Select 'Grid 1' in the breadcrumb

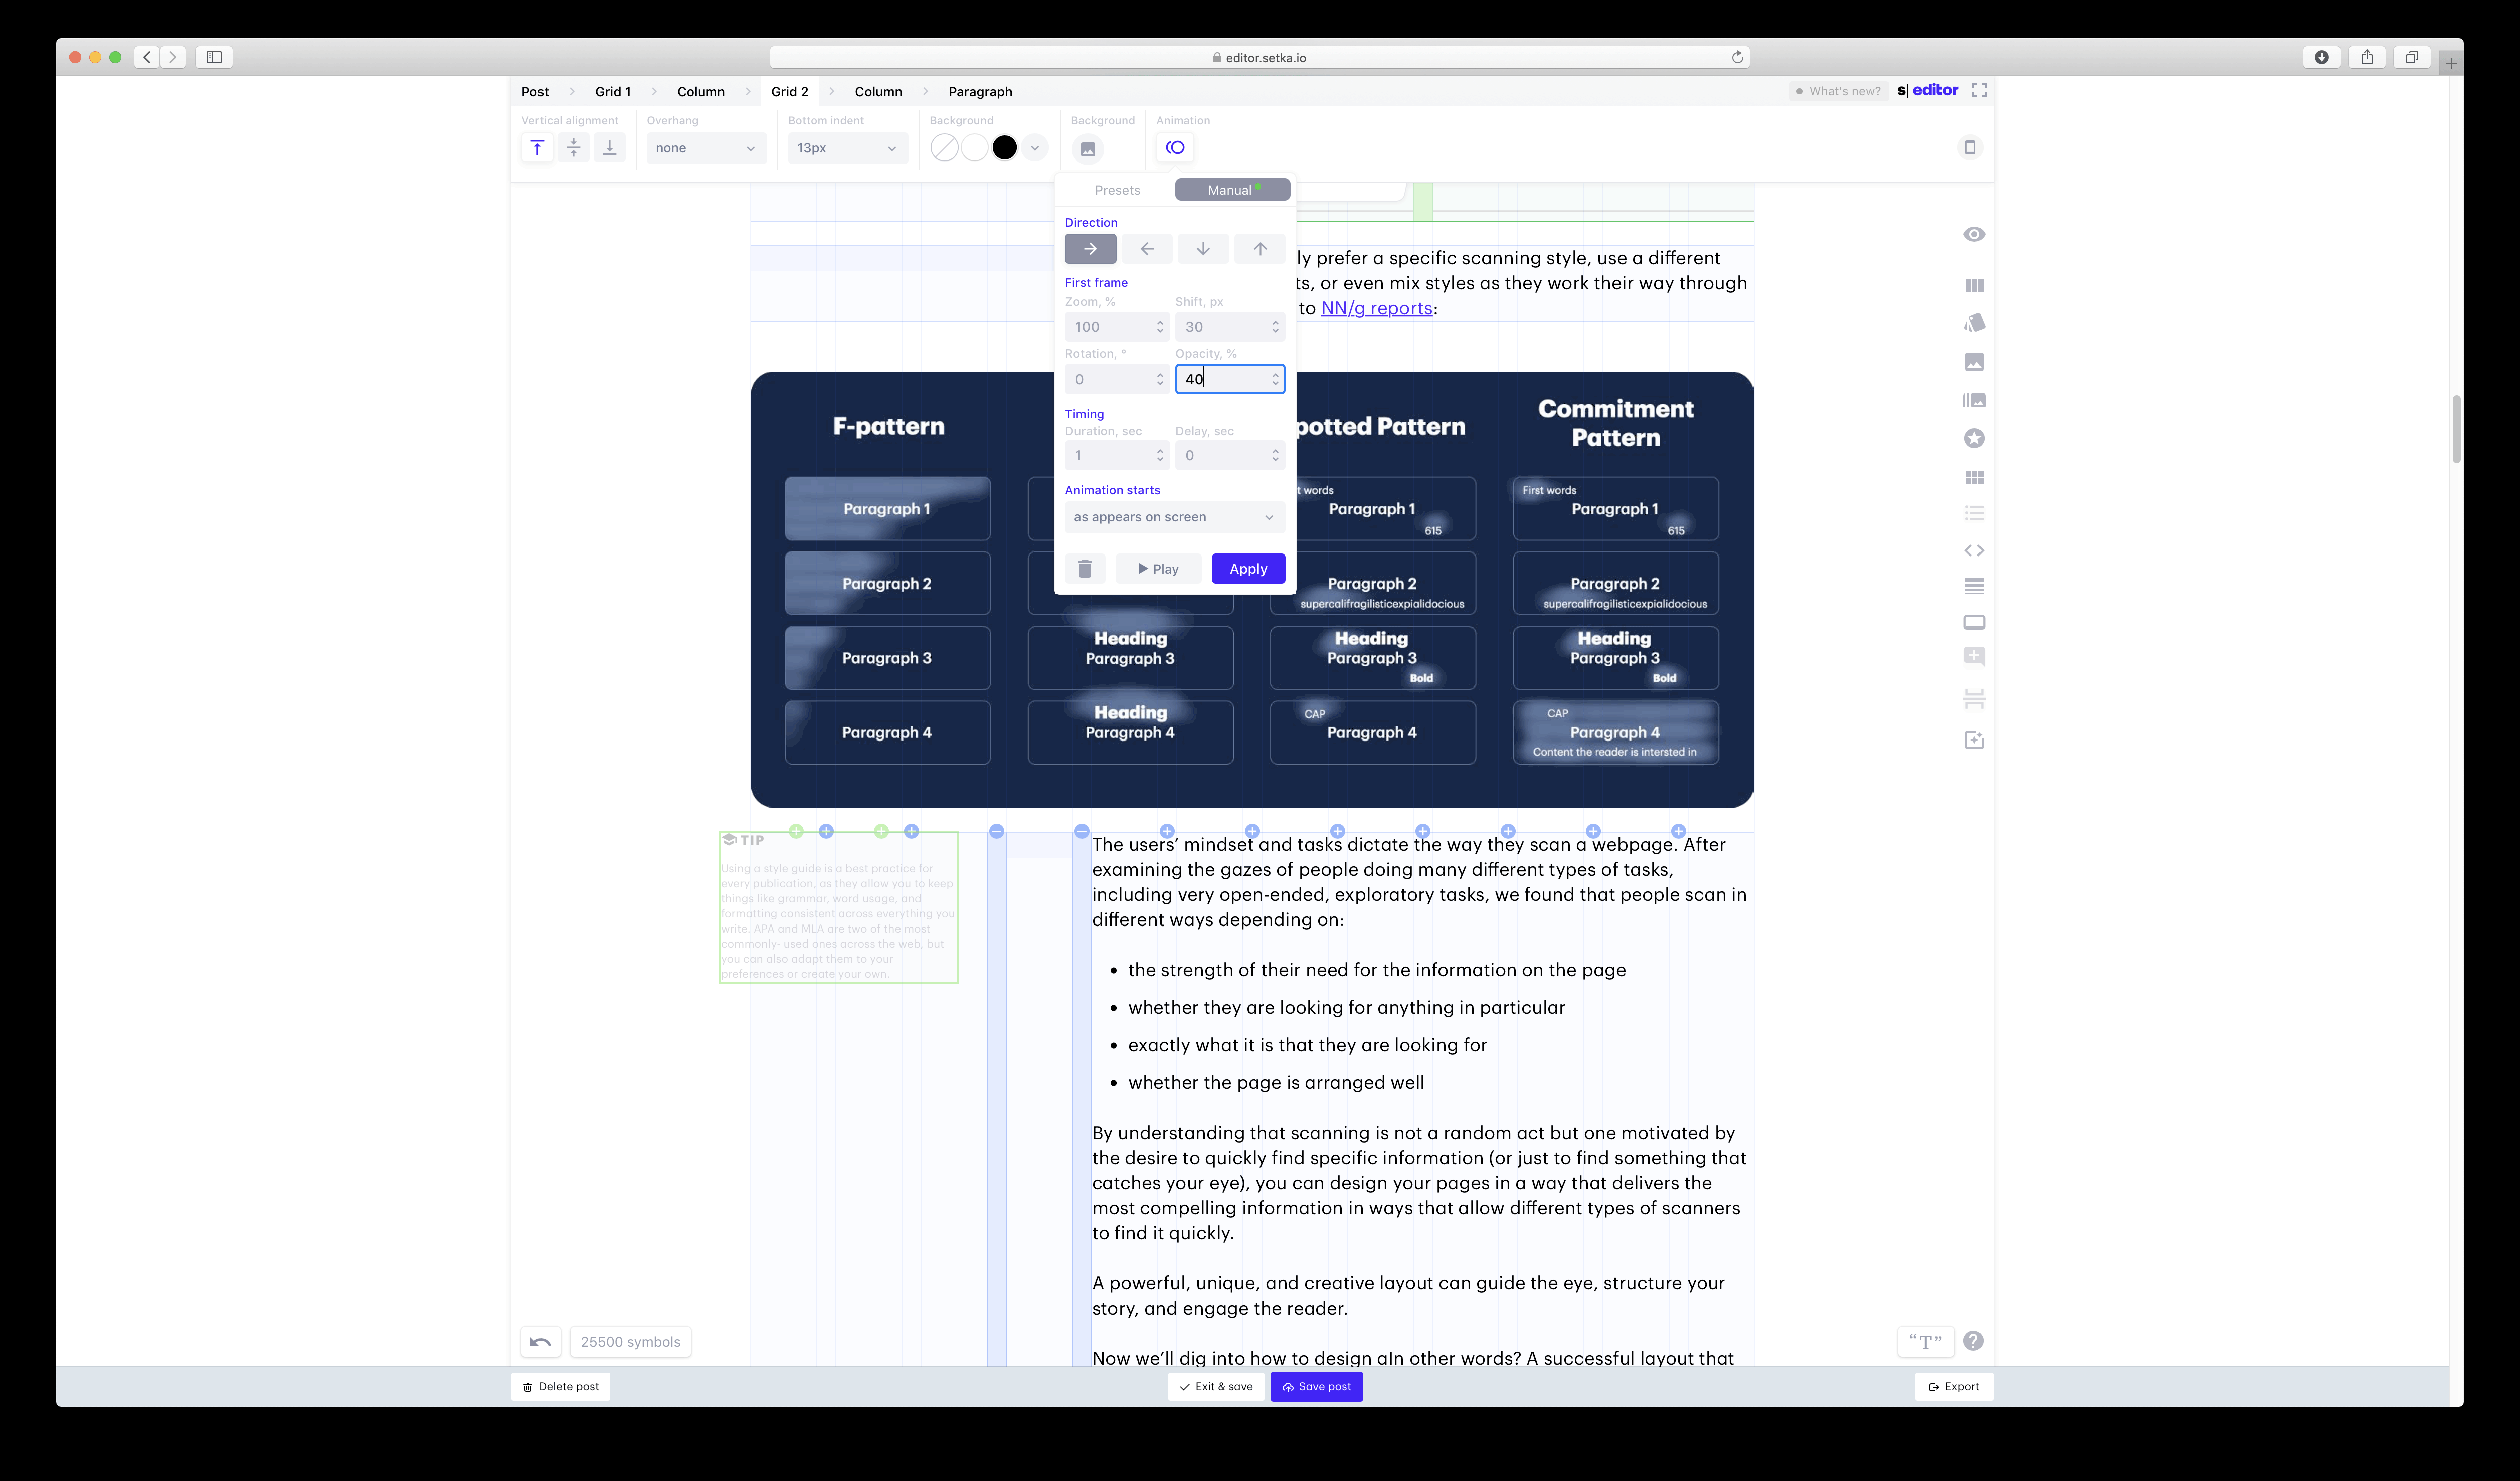click(612, 91)
